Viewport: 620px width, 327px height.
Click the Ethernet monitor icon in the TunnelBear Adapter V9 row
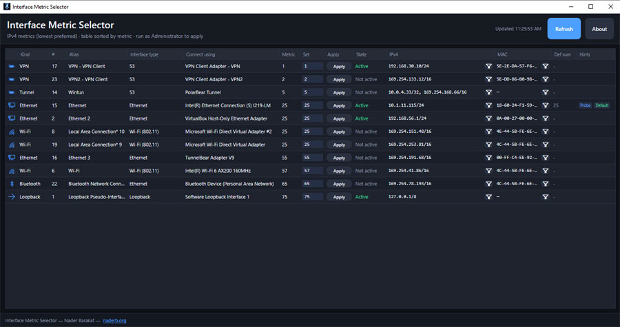point(12,158)
